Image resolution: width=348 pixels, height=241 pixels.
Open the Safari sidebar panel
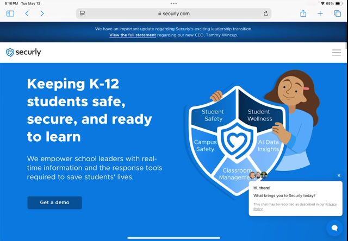(x=10, y=14)
